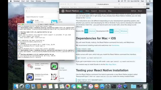
Task: Open Safari compass icon in Dock
Action: tap(27, 86)
